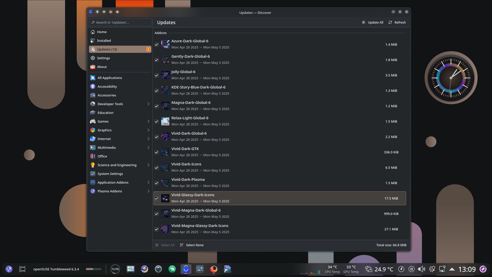
Task: Click the Update All button
Action: 373,22
